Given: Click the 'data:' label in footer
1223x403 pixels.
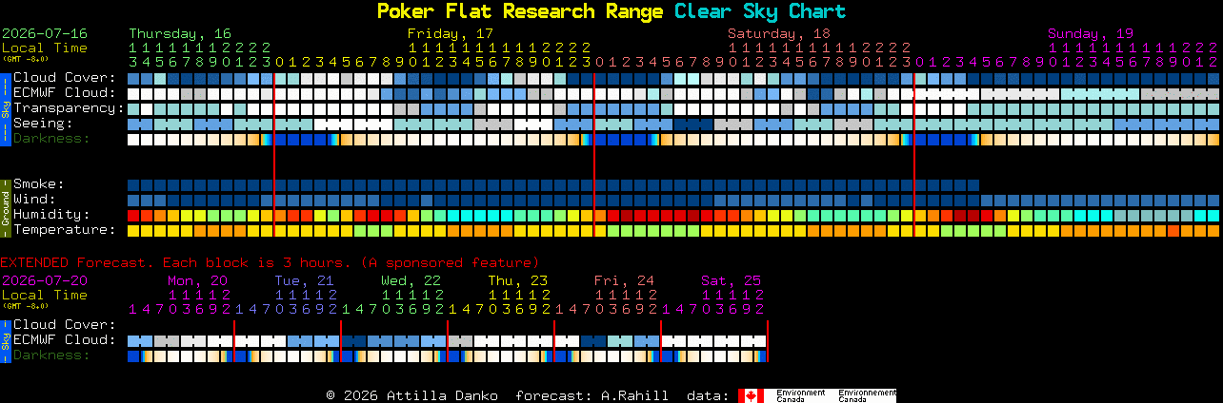Looking at the screenshot, I should pyautogui.click(x=707, y=395).
